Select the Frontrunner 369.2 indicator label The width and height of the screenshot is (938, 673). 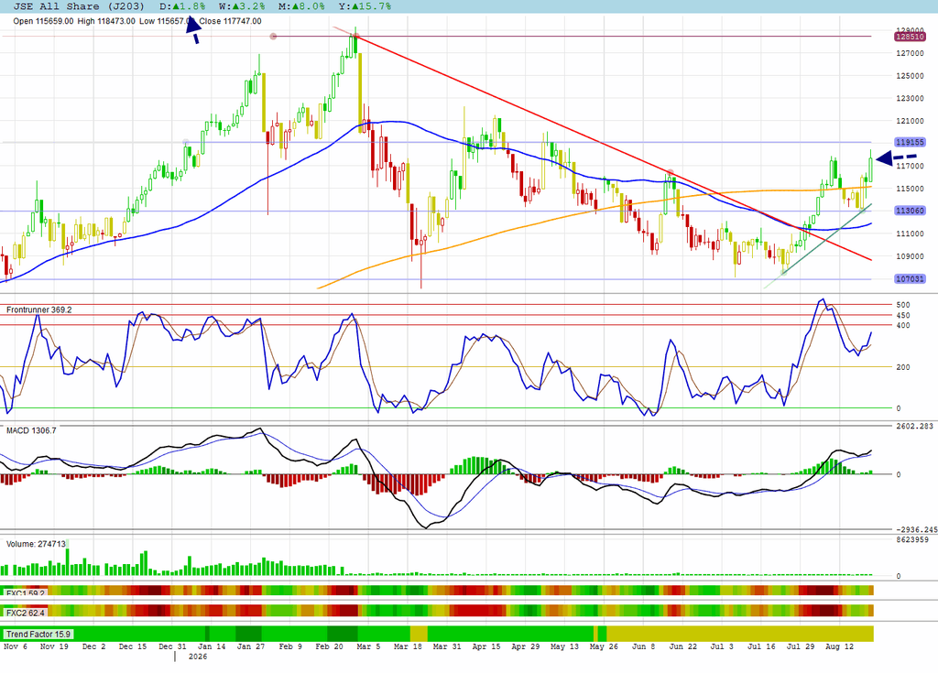[38, 309]
